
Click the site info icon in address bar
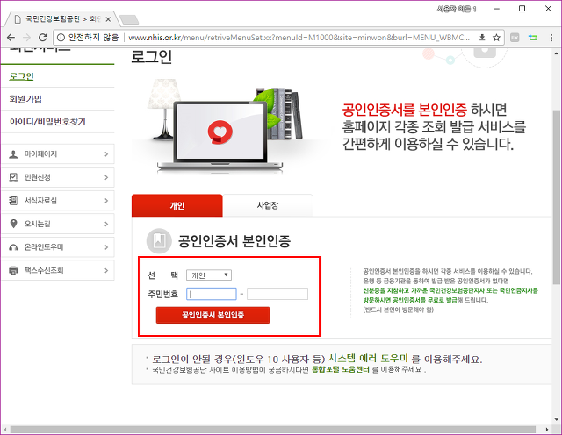[x=61, y=37]
